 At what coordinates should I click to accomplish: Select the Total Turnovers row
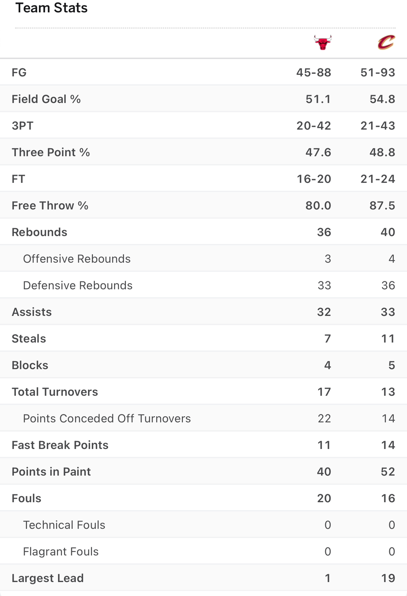[203, 392]
